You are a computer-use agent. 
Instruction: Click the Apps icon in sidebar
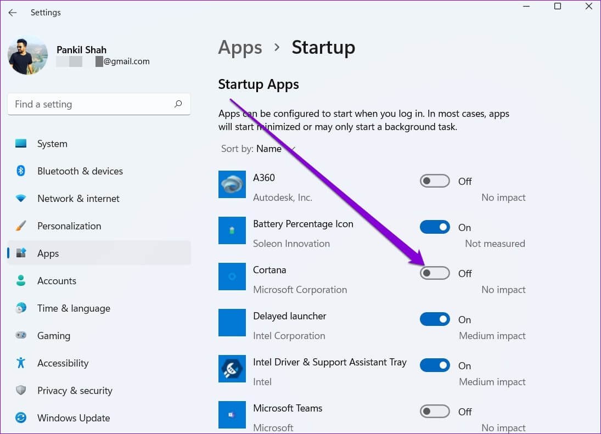21,253
